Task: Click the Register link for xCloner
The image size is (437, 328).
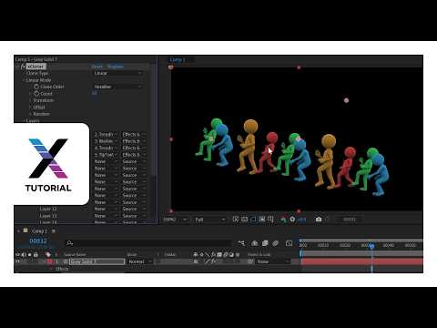Action: click(116, 67)
